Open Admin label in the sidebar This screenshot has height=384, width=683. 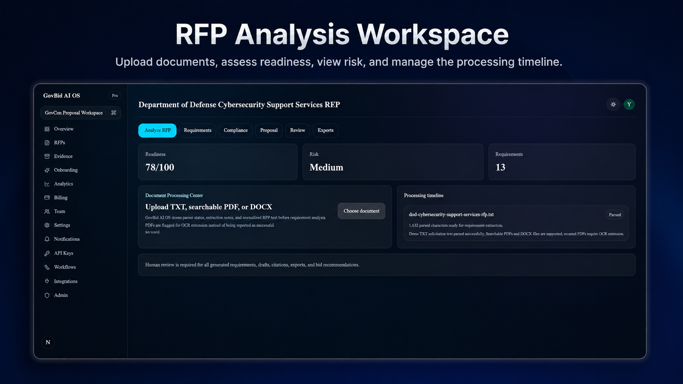61,295
